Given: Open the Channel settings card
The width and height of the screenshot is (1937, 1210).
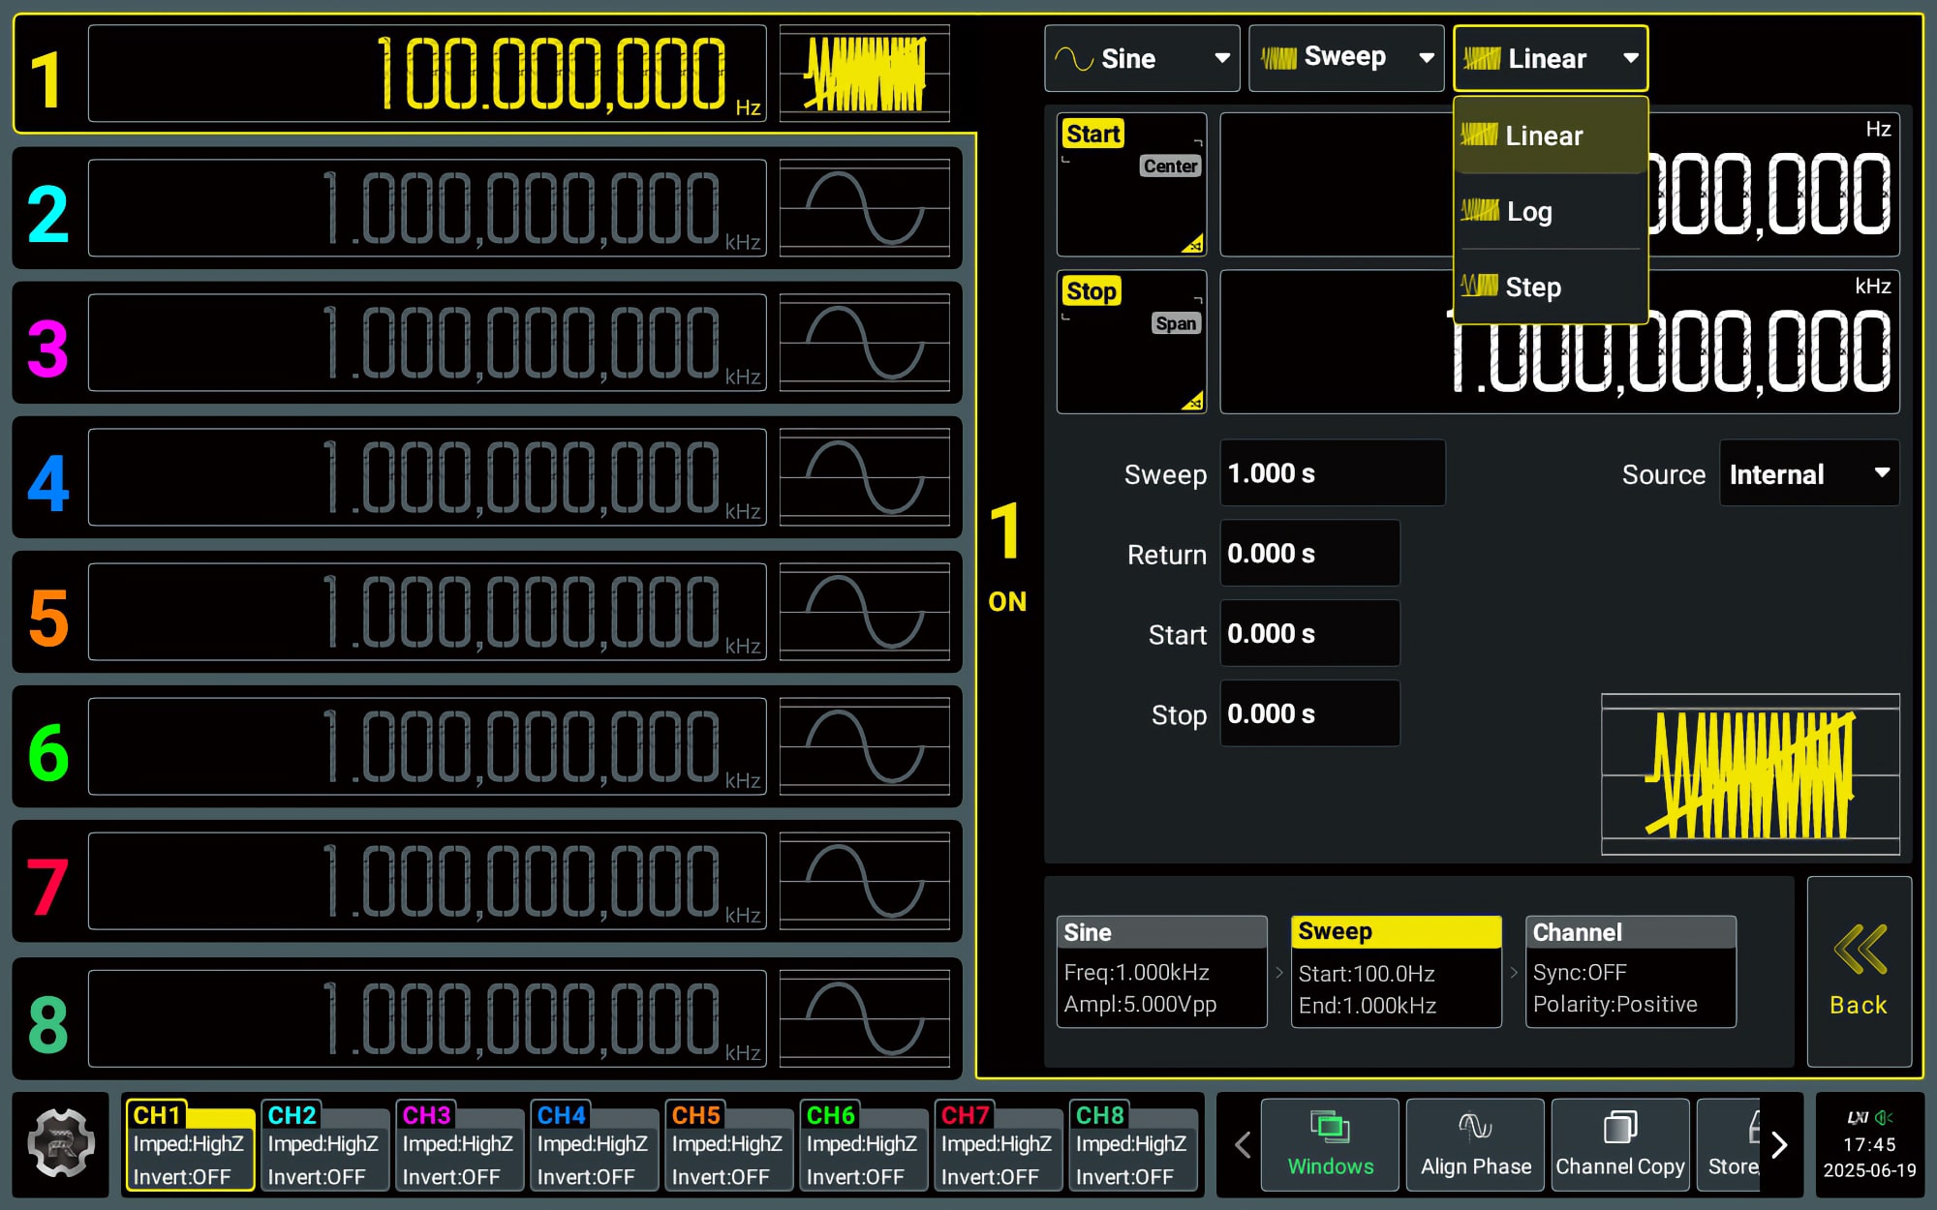Looking at the screenshot, I should coord(1630,971).
